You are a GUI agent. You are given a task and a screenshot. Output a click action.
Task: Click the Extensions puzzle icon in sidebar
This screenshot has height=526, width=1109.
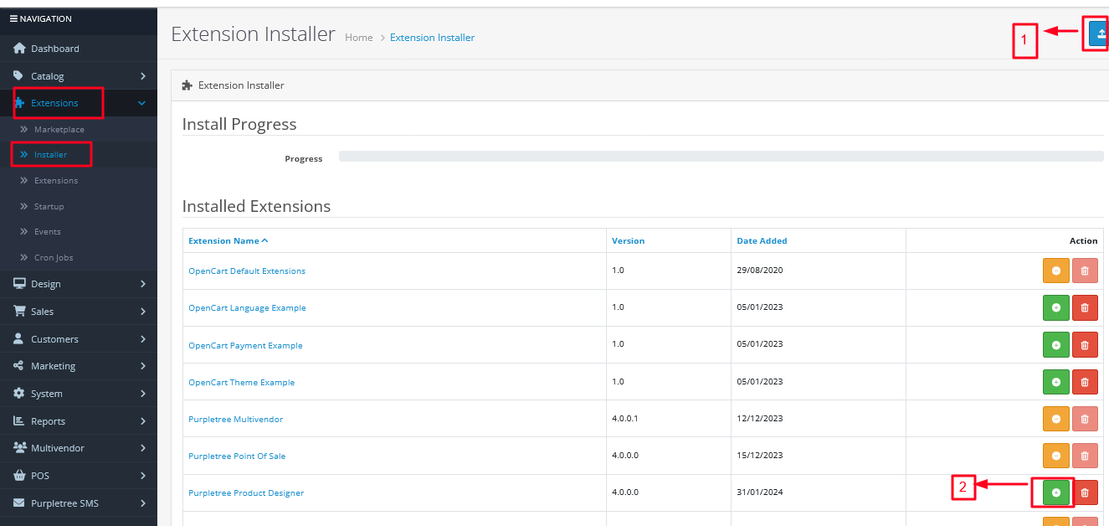tap(19, 103)
